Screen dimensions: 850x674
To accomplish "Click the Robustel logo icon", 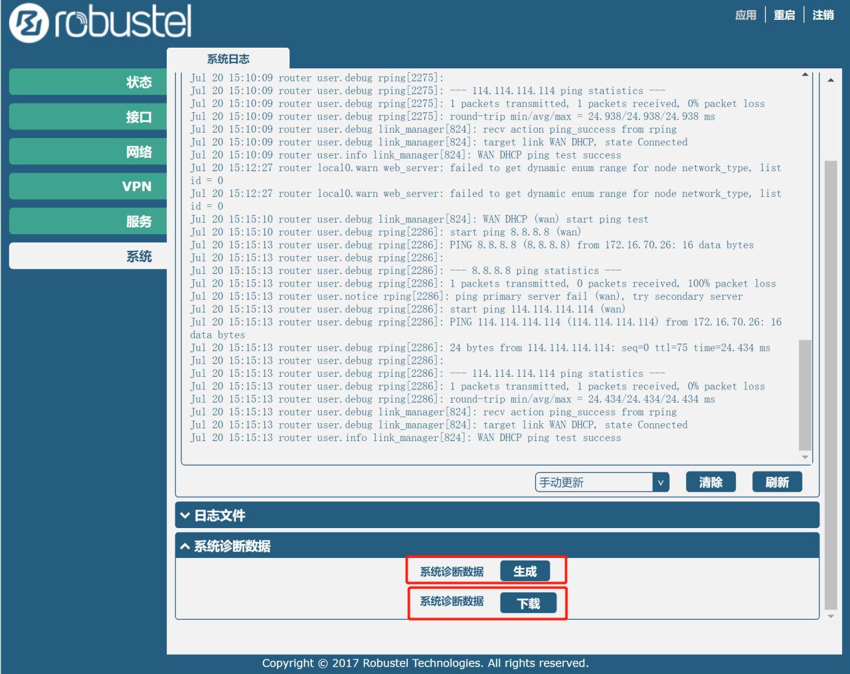I will click(29, 23).
